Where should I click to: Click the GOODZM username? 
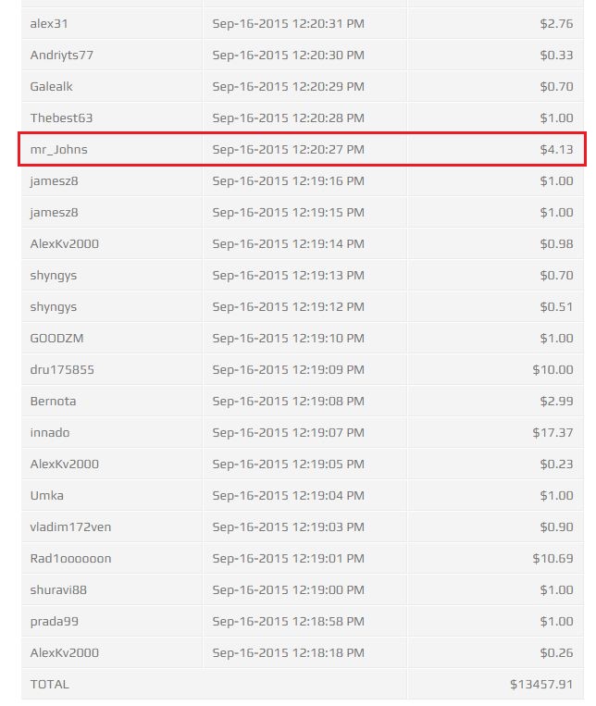coord(57,338)
